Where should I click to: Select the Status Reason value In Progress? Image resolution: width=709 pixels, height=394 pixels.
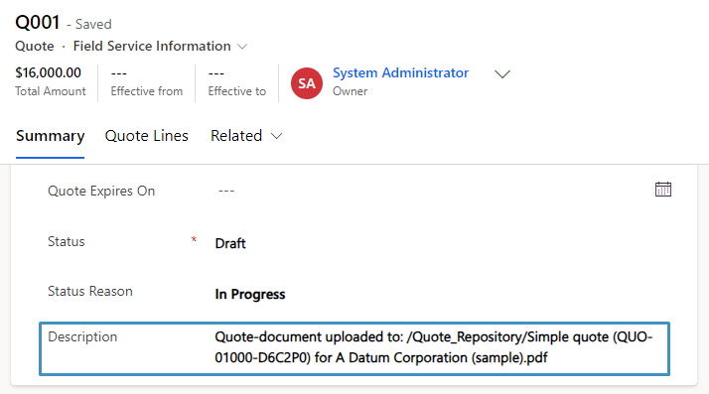[250, 294]
